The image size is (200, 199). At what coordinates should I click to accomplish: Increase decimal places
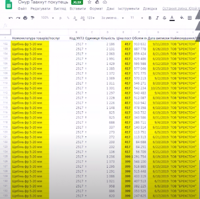(x=82, y=18)
